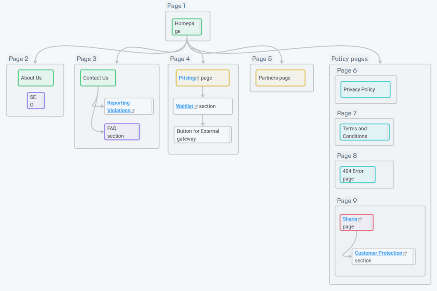Click the Policy pages group label

[349, 59]
